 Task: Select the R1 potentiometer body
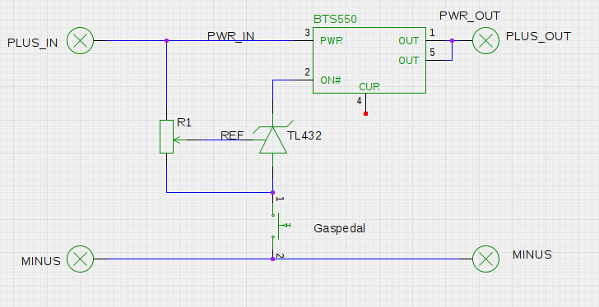(x=166, y=137)
